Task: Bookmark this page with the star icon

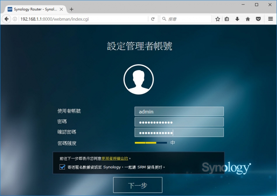Action: pyautogui.click(x=218, y=19)
